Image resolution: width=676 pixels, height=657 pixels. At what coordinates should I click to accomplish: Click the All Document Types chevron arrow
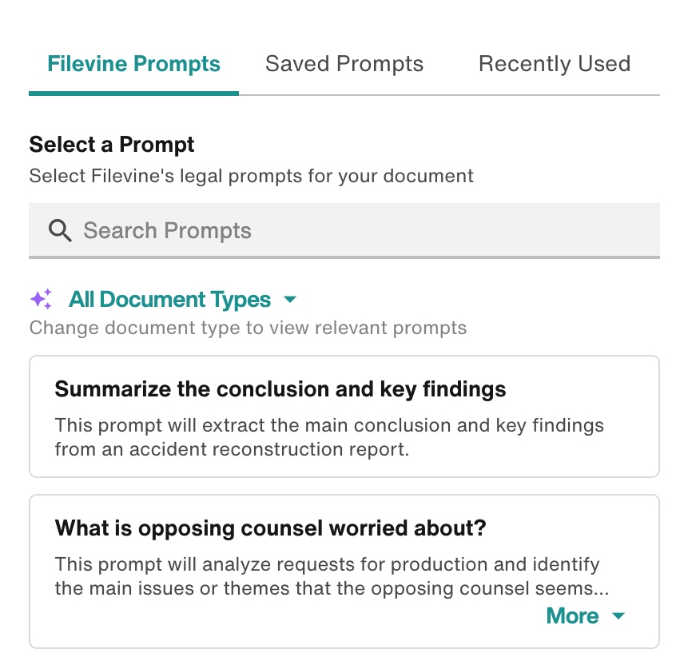[x=290, y=299]
